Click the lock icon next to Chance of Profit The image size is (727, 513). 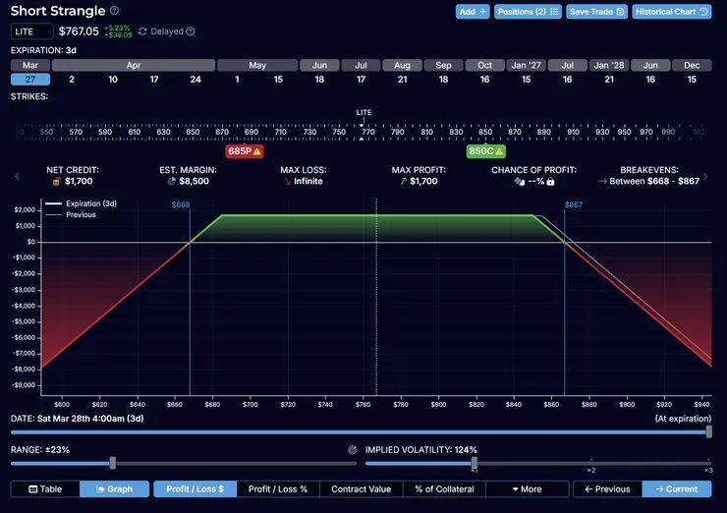tap(550, 182)
